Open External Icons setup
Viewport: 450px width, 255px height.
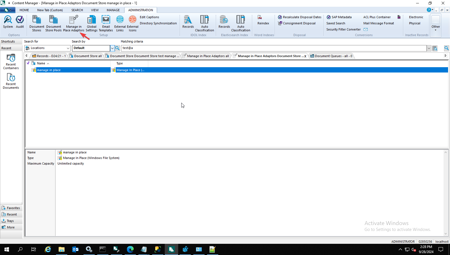[133, 24]
